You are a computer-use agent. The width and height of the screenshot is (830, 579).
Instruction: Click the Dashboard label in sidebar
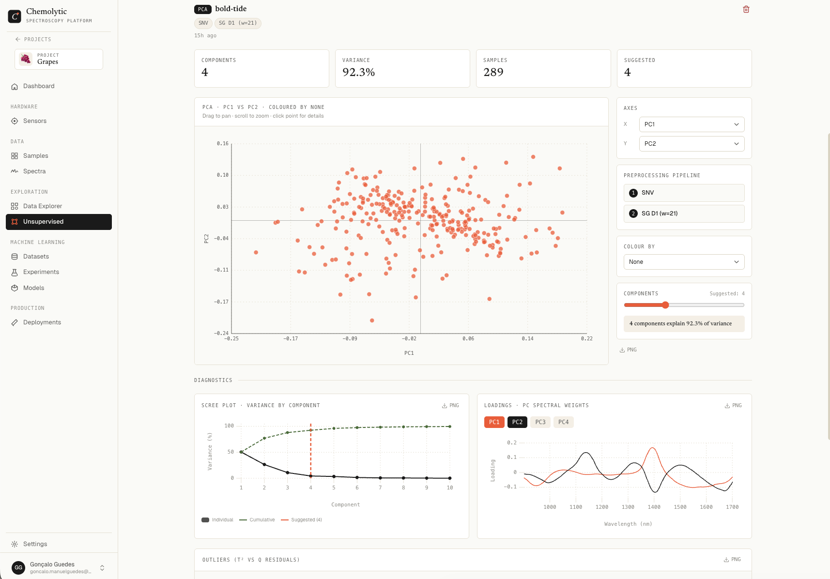(39, 86)
